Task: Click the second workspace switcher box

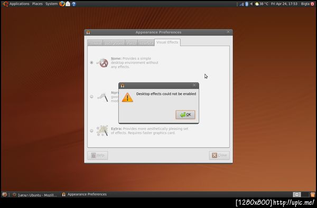Action: tap(305, 194)
